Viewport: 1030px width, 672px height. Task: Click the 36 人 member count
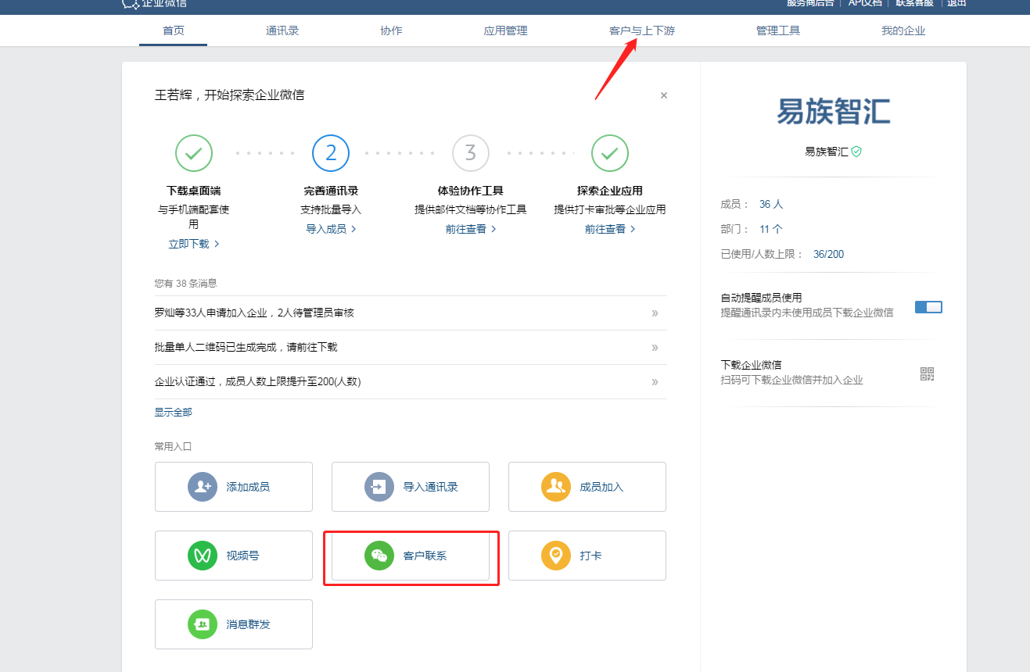pyautogui.click(x=771, y=204)
